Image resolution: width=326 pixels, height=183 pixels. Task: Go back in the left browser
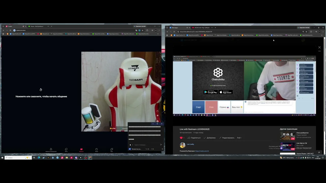(x=3, y=30)
